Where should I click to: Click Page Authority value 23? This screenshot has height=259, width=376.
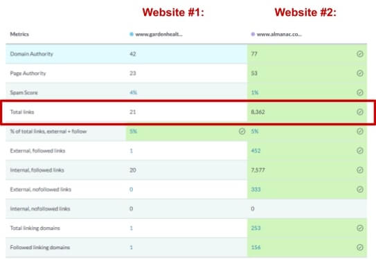(133, 73)
